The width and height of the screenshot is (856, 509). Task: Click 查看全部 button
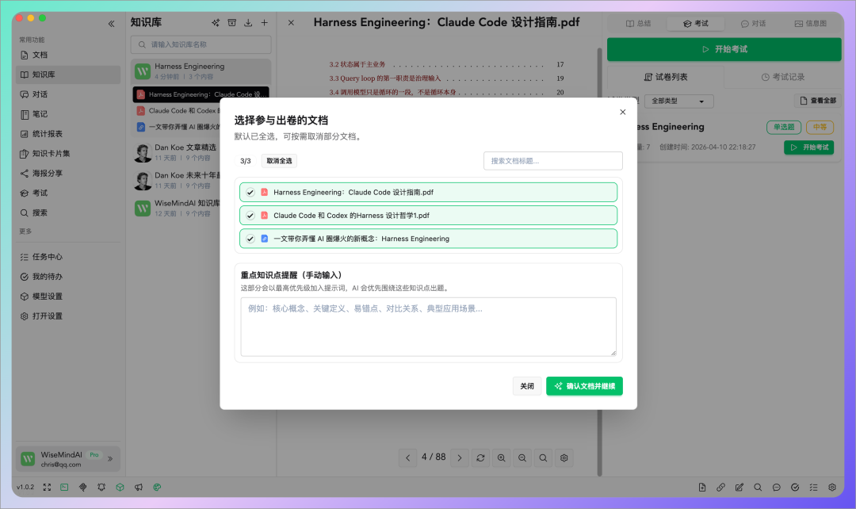818,101
